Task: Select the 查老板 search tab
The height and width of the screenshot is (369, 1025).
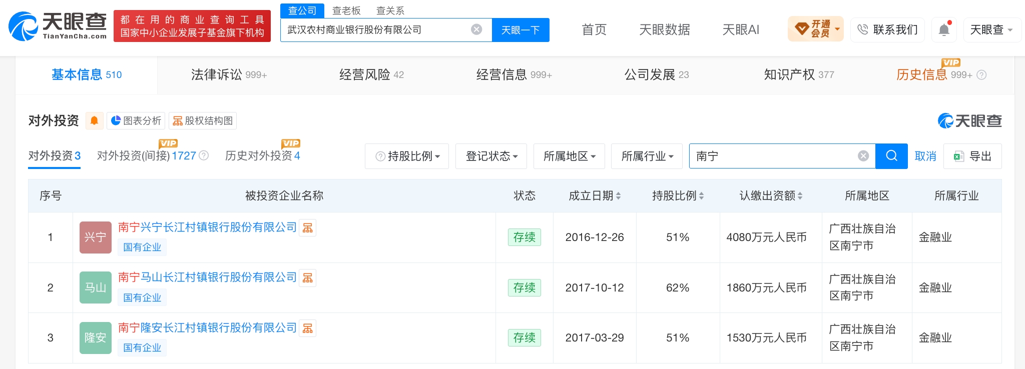Action: [x=346, y=10]
